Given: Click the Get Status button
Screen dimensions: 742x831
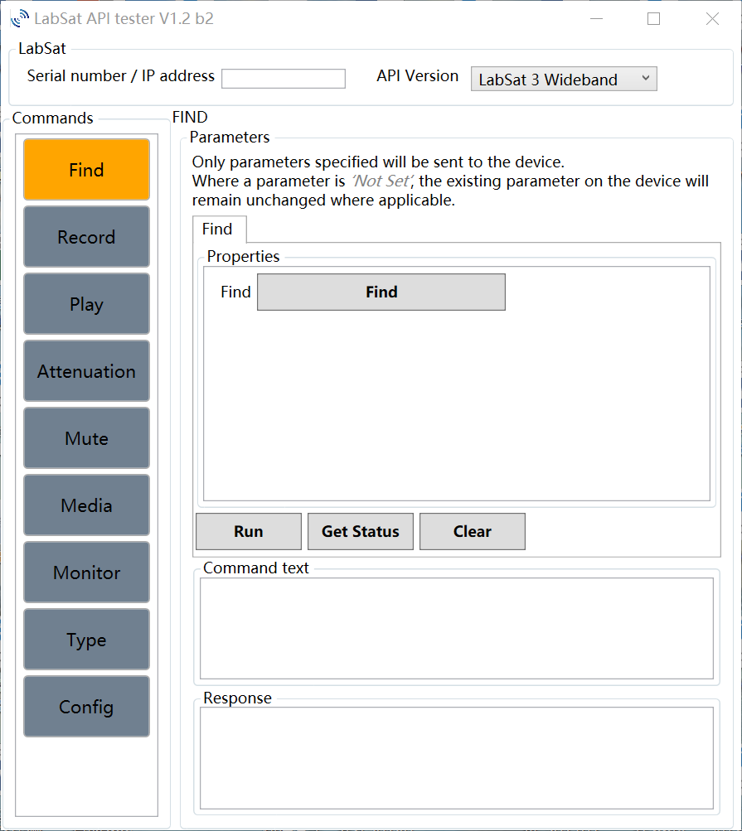Looking at the screenshot, I should tap(361, 531).
